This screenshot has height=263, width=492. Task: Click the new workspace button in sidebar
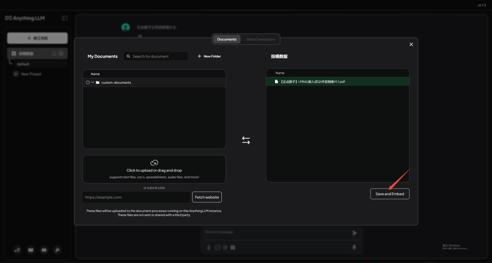pos(37,38)
